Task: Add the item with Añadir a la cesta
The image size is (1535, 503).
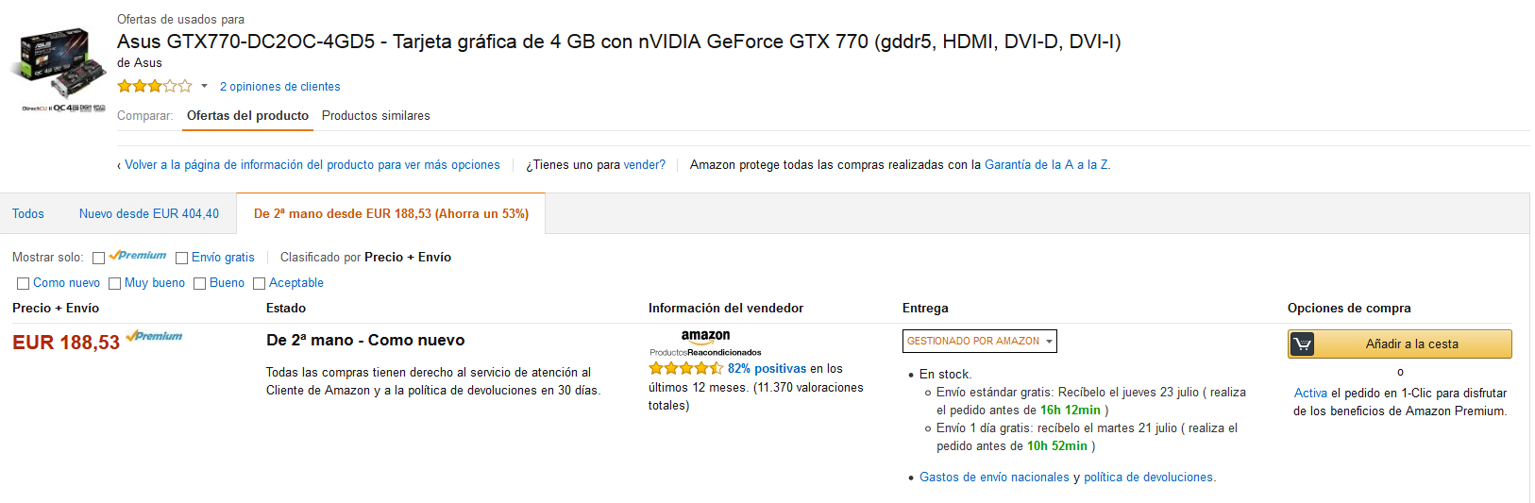Action: [1400, 344]
